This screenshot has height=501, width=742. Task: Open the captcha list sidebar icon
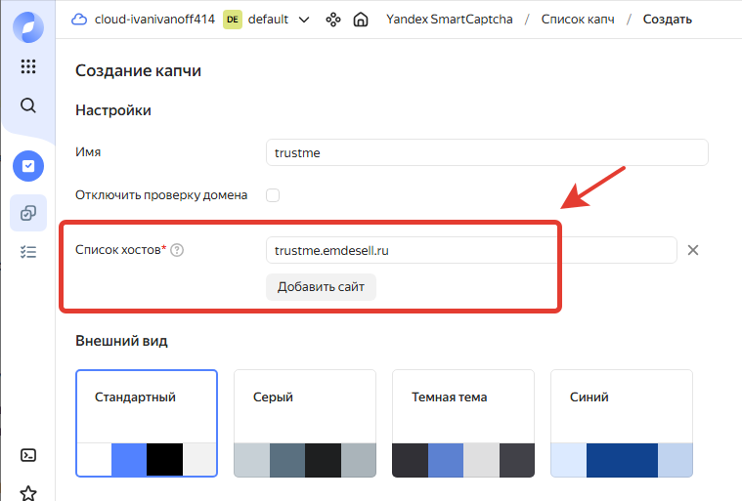coord(27,213)
